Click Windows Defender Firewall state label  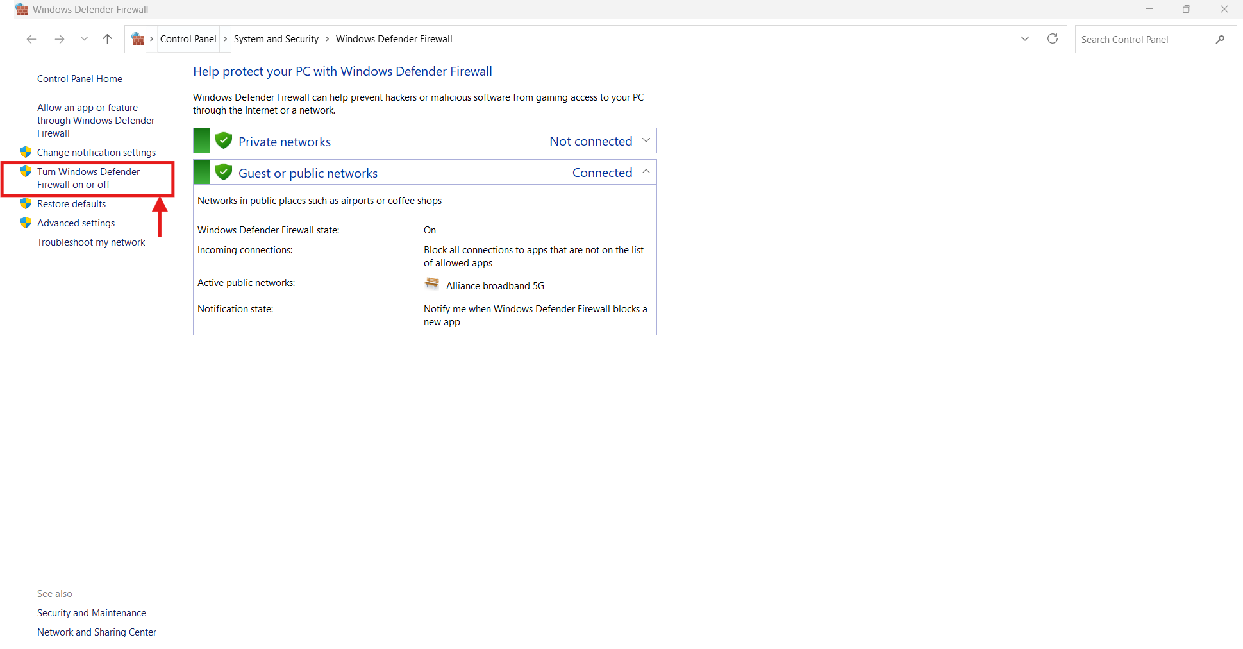pos(269,230)
